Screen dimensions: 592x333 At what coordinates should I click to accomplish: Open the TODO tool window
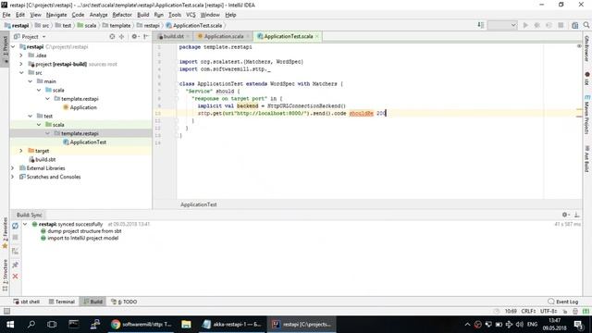[124, 302]
